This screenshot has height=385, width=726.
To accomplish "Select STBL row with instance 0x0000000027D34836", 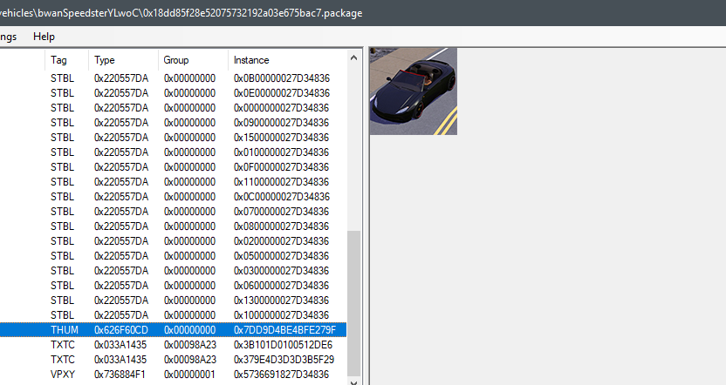I will (x=173, y=108).
